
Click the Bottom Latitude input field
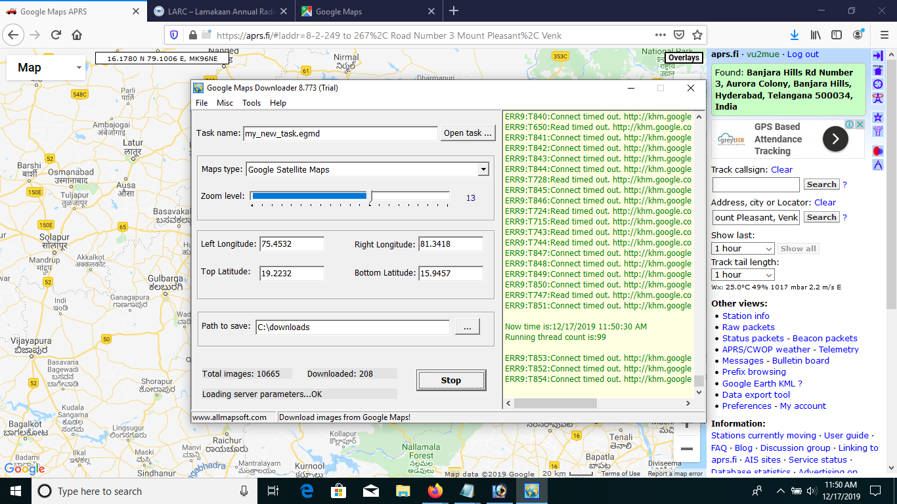tap(450, 273)
